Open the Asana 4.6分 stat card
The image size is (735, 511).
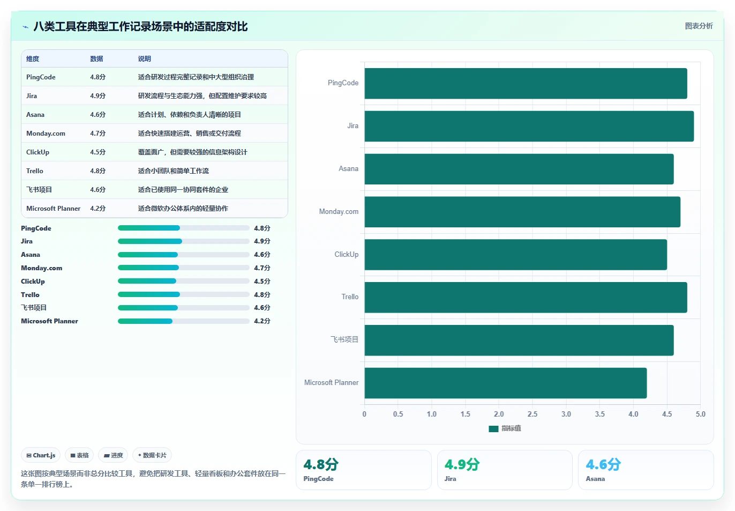coord(646,470)
